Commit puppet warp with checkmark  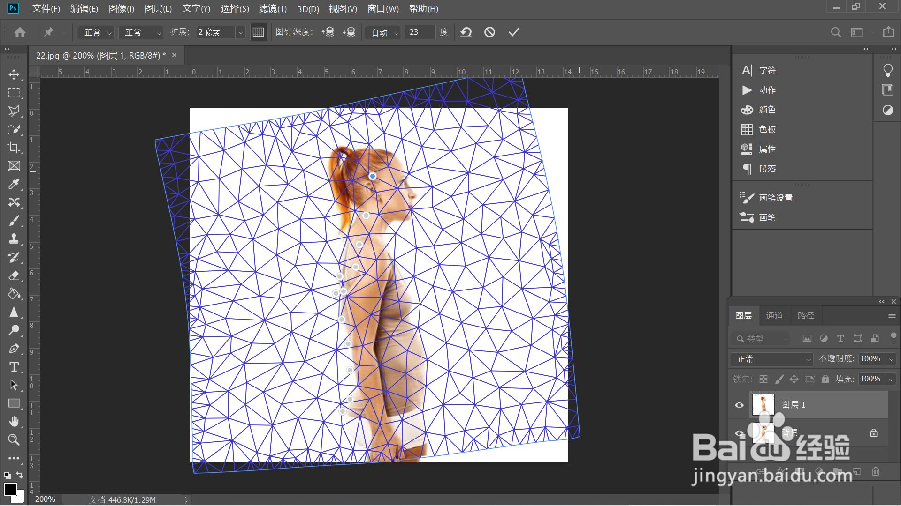[514, 32]
